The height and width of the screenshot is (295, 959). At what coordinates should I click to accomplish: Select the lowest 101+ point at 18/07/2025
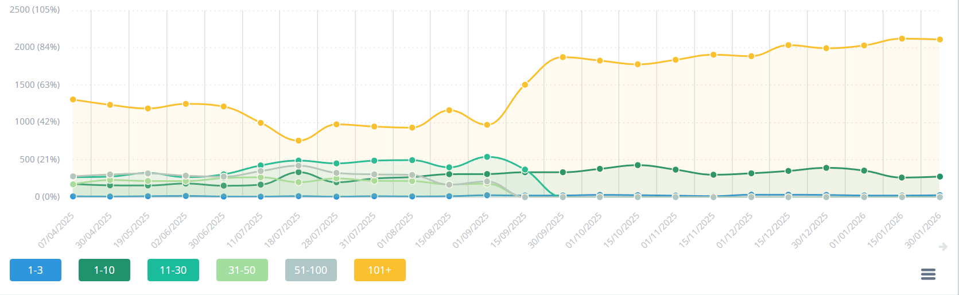[298, 141]
